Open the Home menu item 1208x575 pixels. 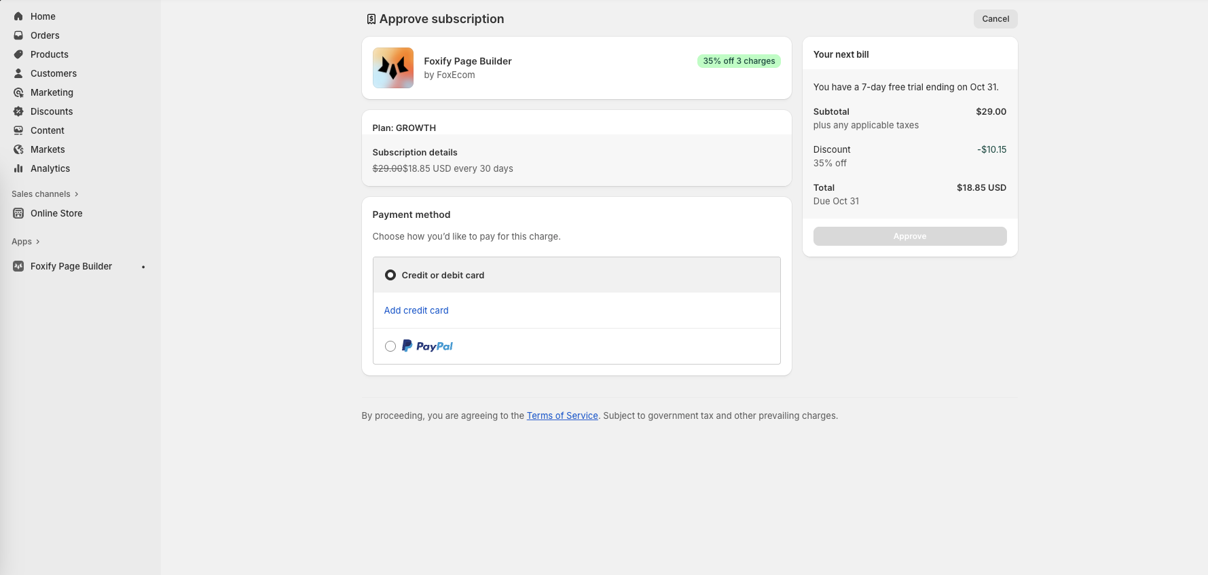43,16
